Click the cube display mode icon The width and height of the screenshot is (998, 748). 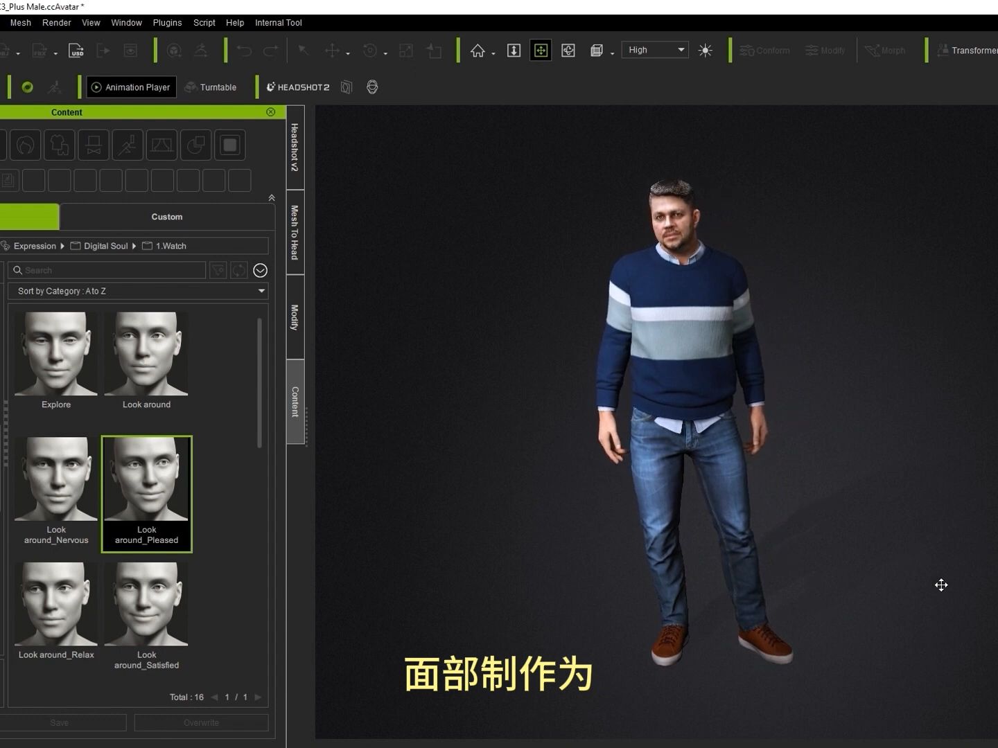pyautogui.click(x=596, y=51)
